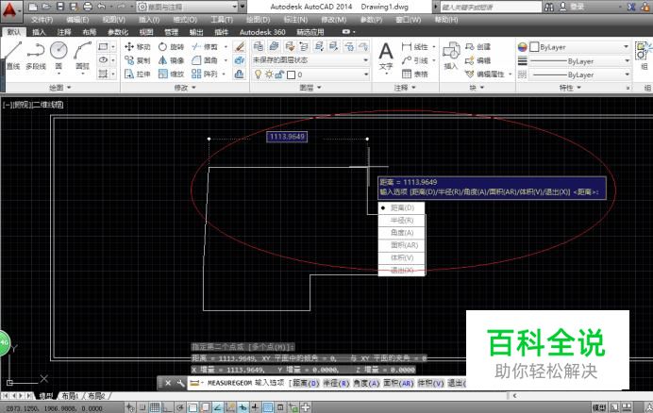The height and width of the screenshot is (413, 653).
Task: Click the Create block (创建) tool
Action: tap(478, 46)
